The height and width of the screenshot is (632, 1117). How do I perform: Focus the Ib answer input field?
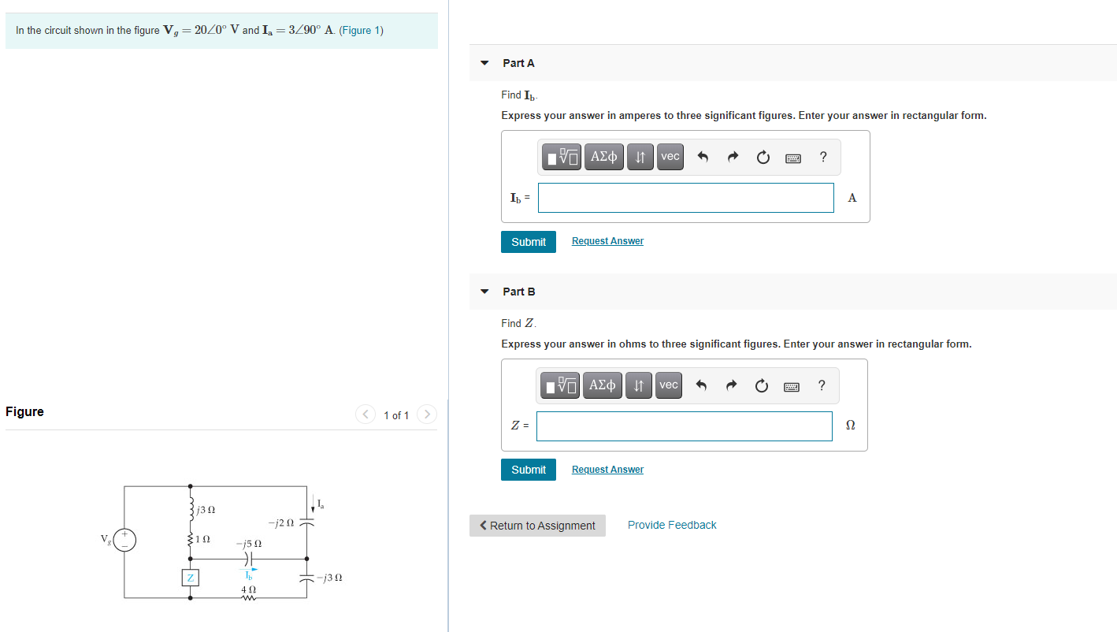(x=686, y=198)
